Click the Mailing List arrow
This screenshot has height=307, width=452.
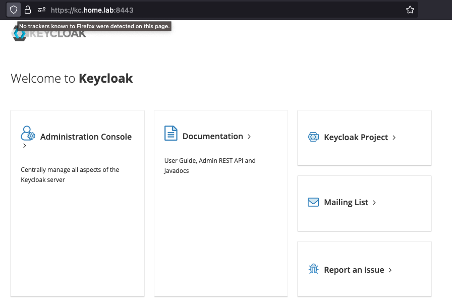tap(374, 202)
